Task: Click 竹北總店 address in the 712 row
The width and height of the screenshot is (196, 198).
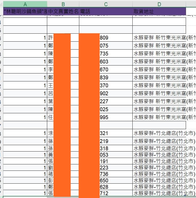Action: click(159, 193)
